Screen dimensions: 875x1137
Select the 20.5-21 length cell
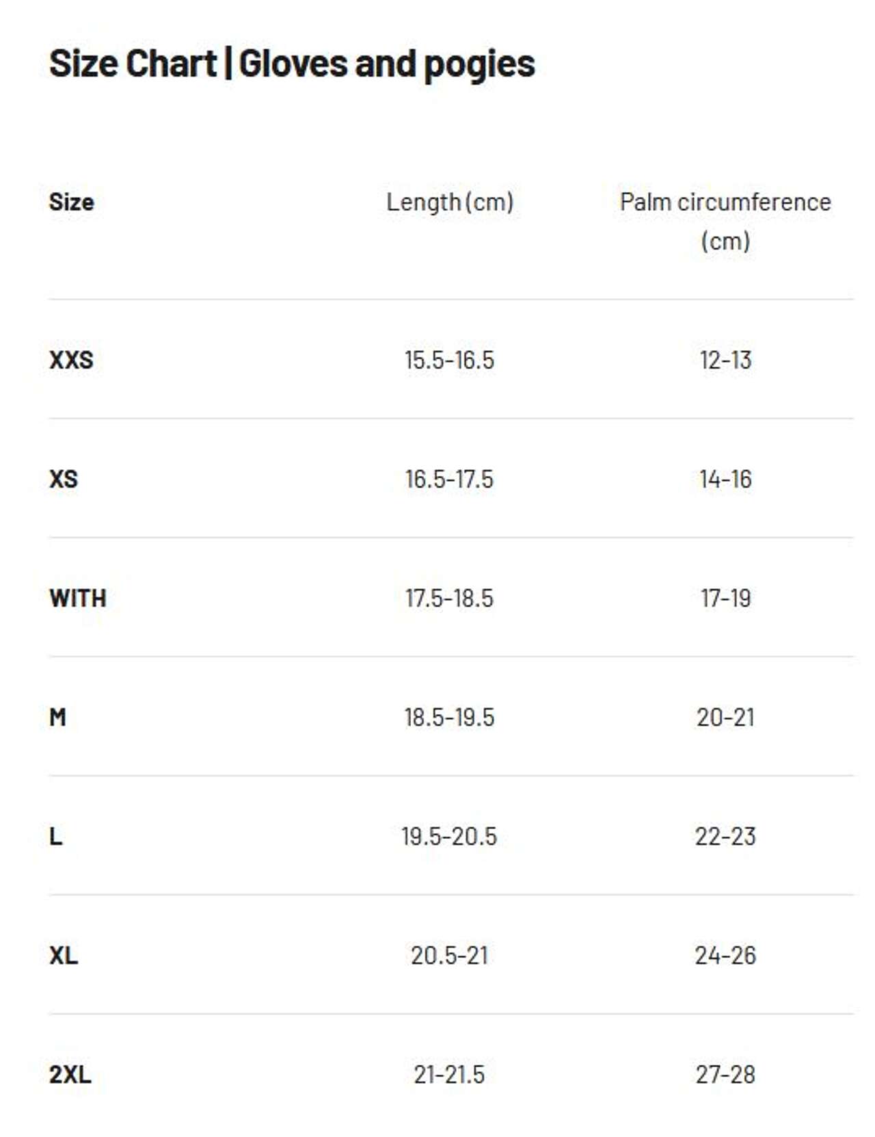(449, 956)
